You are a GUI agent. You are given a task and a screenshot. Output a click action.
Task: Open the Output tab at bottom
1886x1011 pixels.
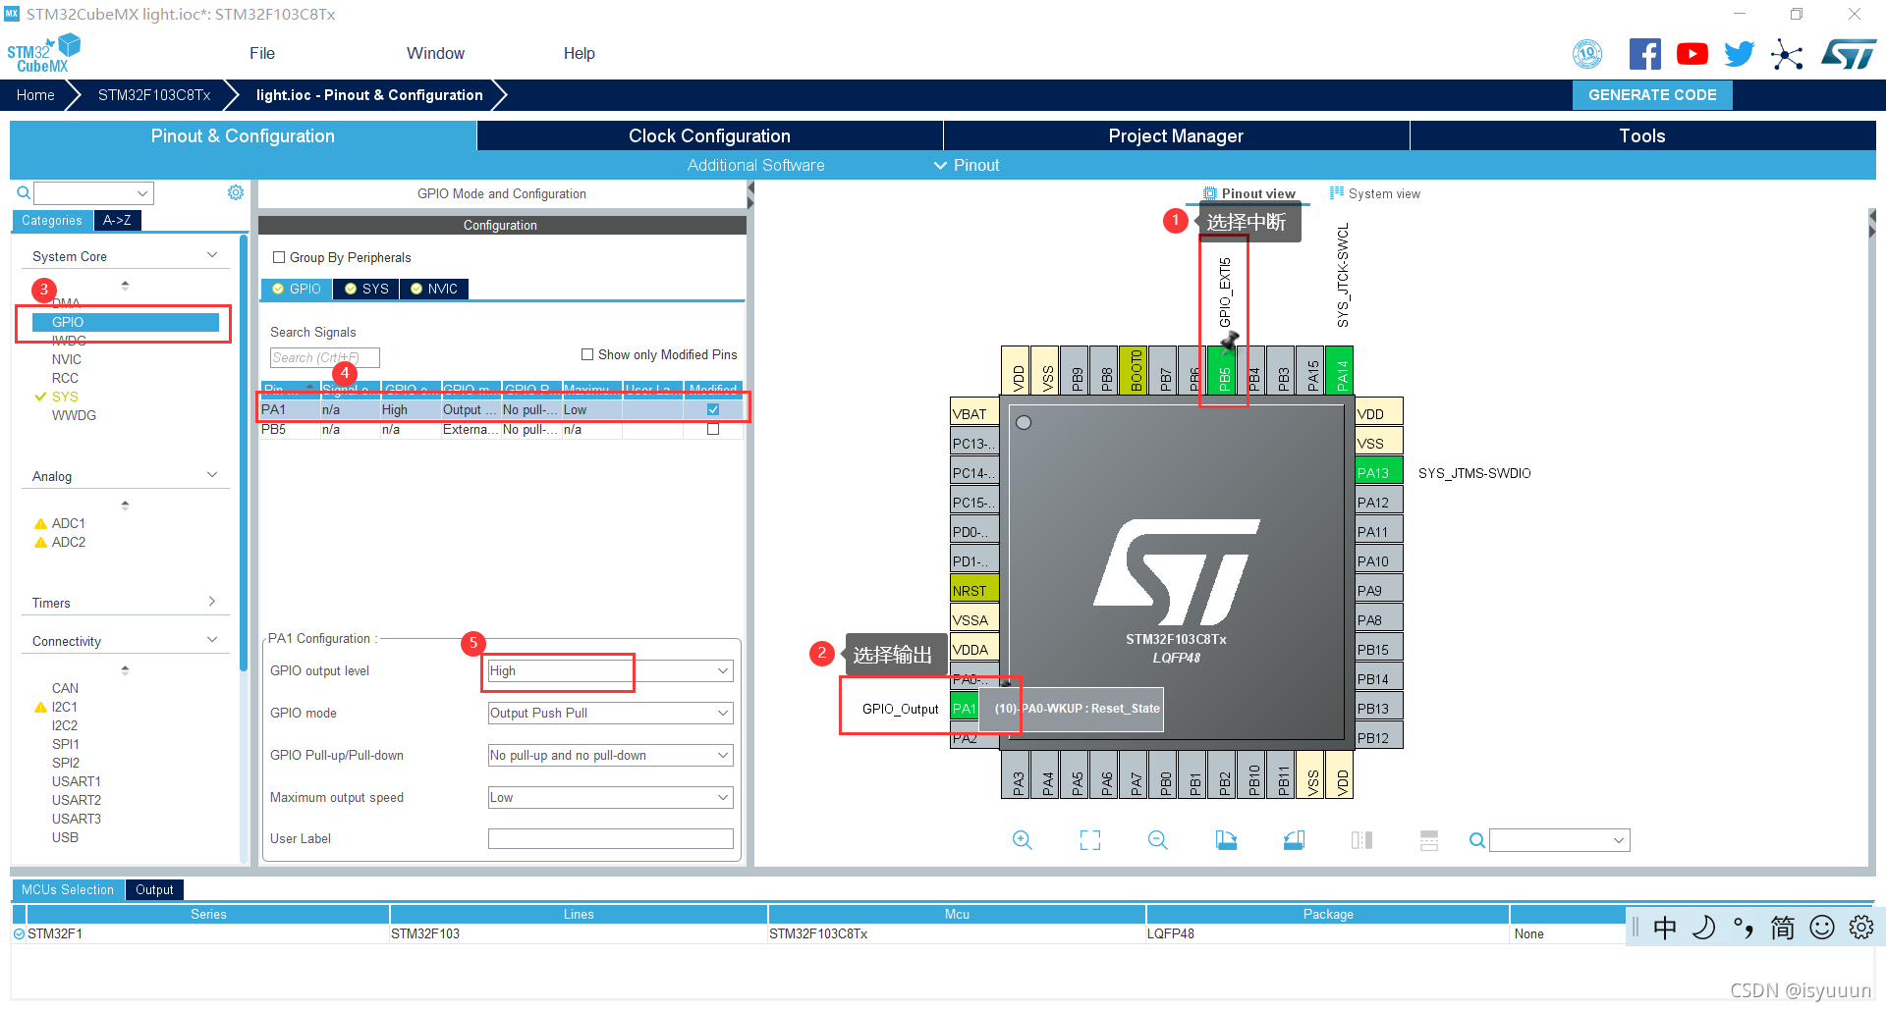tap(154, 889)
